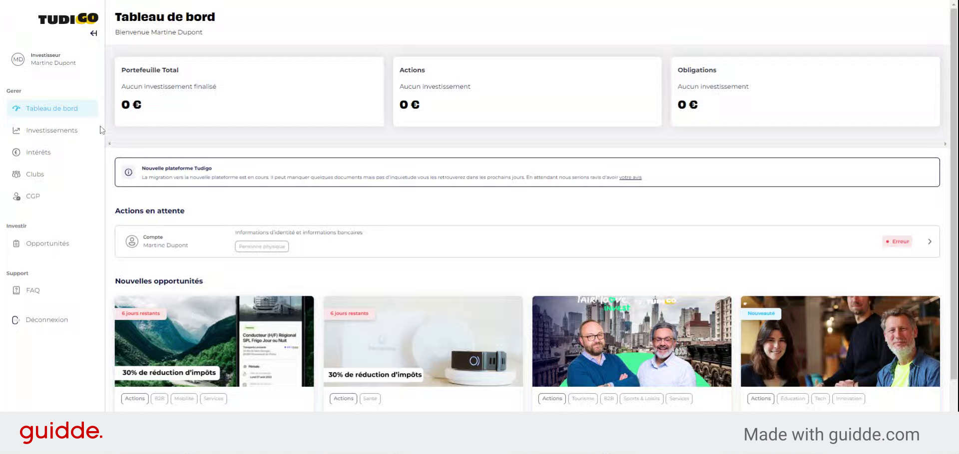Click the Opportunités clipboard icon
Viewport: 959px width, 454px height.
click(16, 243)
